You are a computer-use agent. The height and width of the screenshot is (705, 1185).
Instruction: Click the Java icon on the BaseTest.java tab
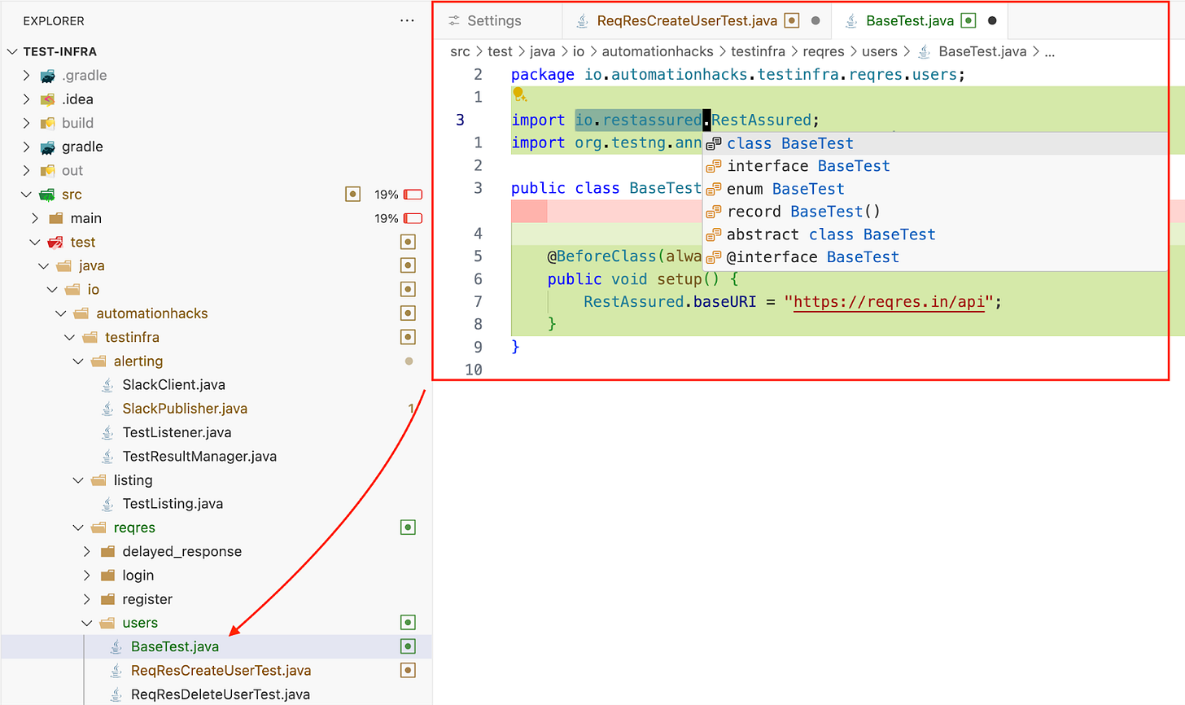(850, 20)
